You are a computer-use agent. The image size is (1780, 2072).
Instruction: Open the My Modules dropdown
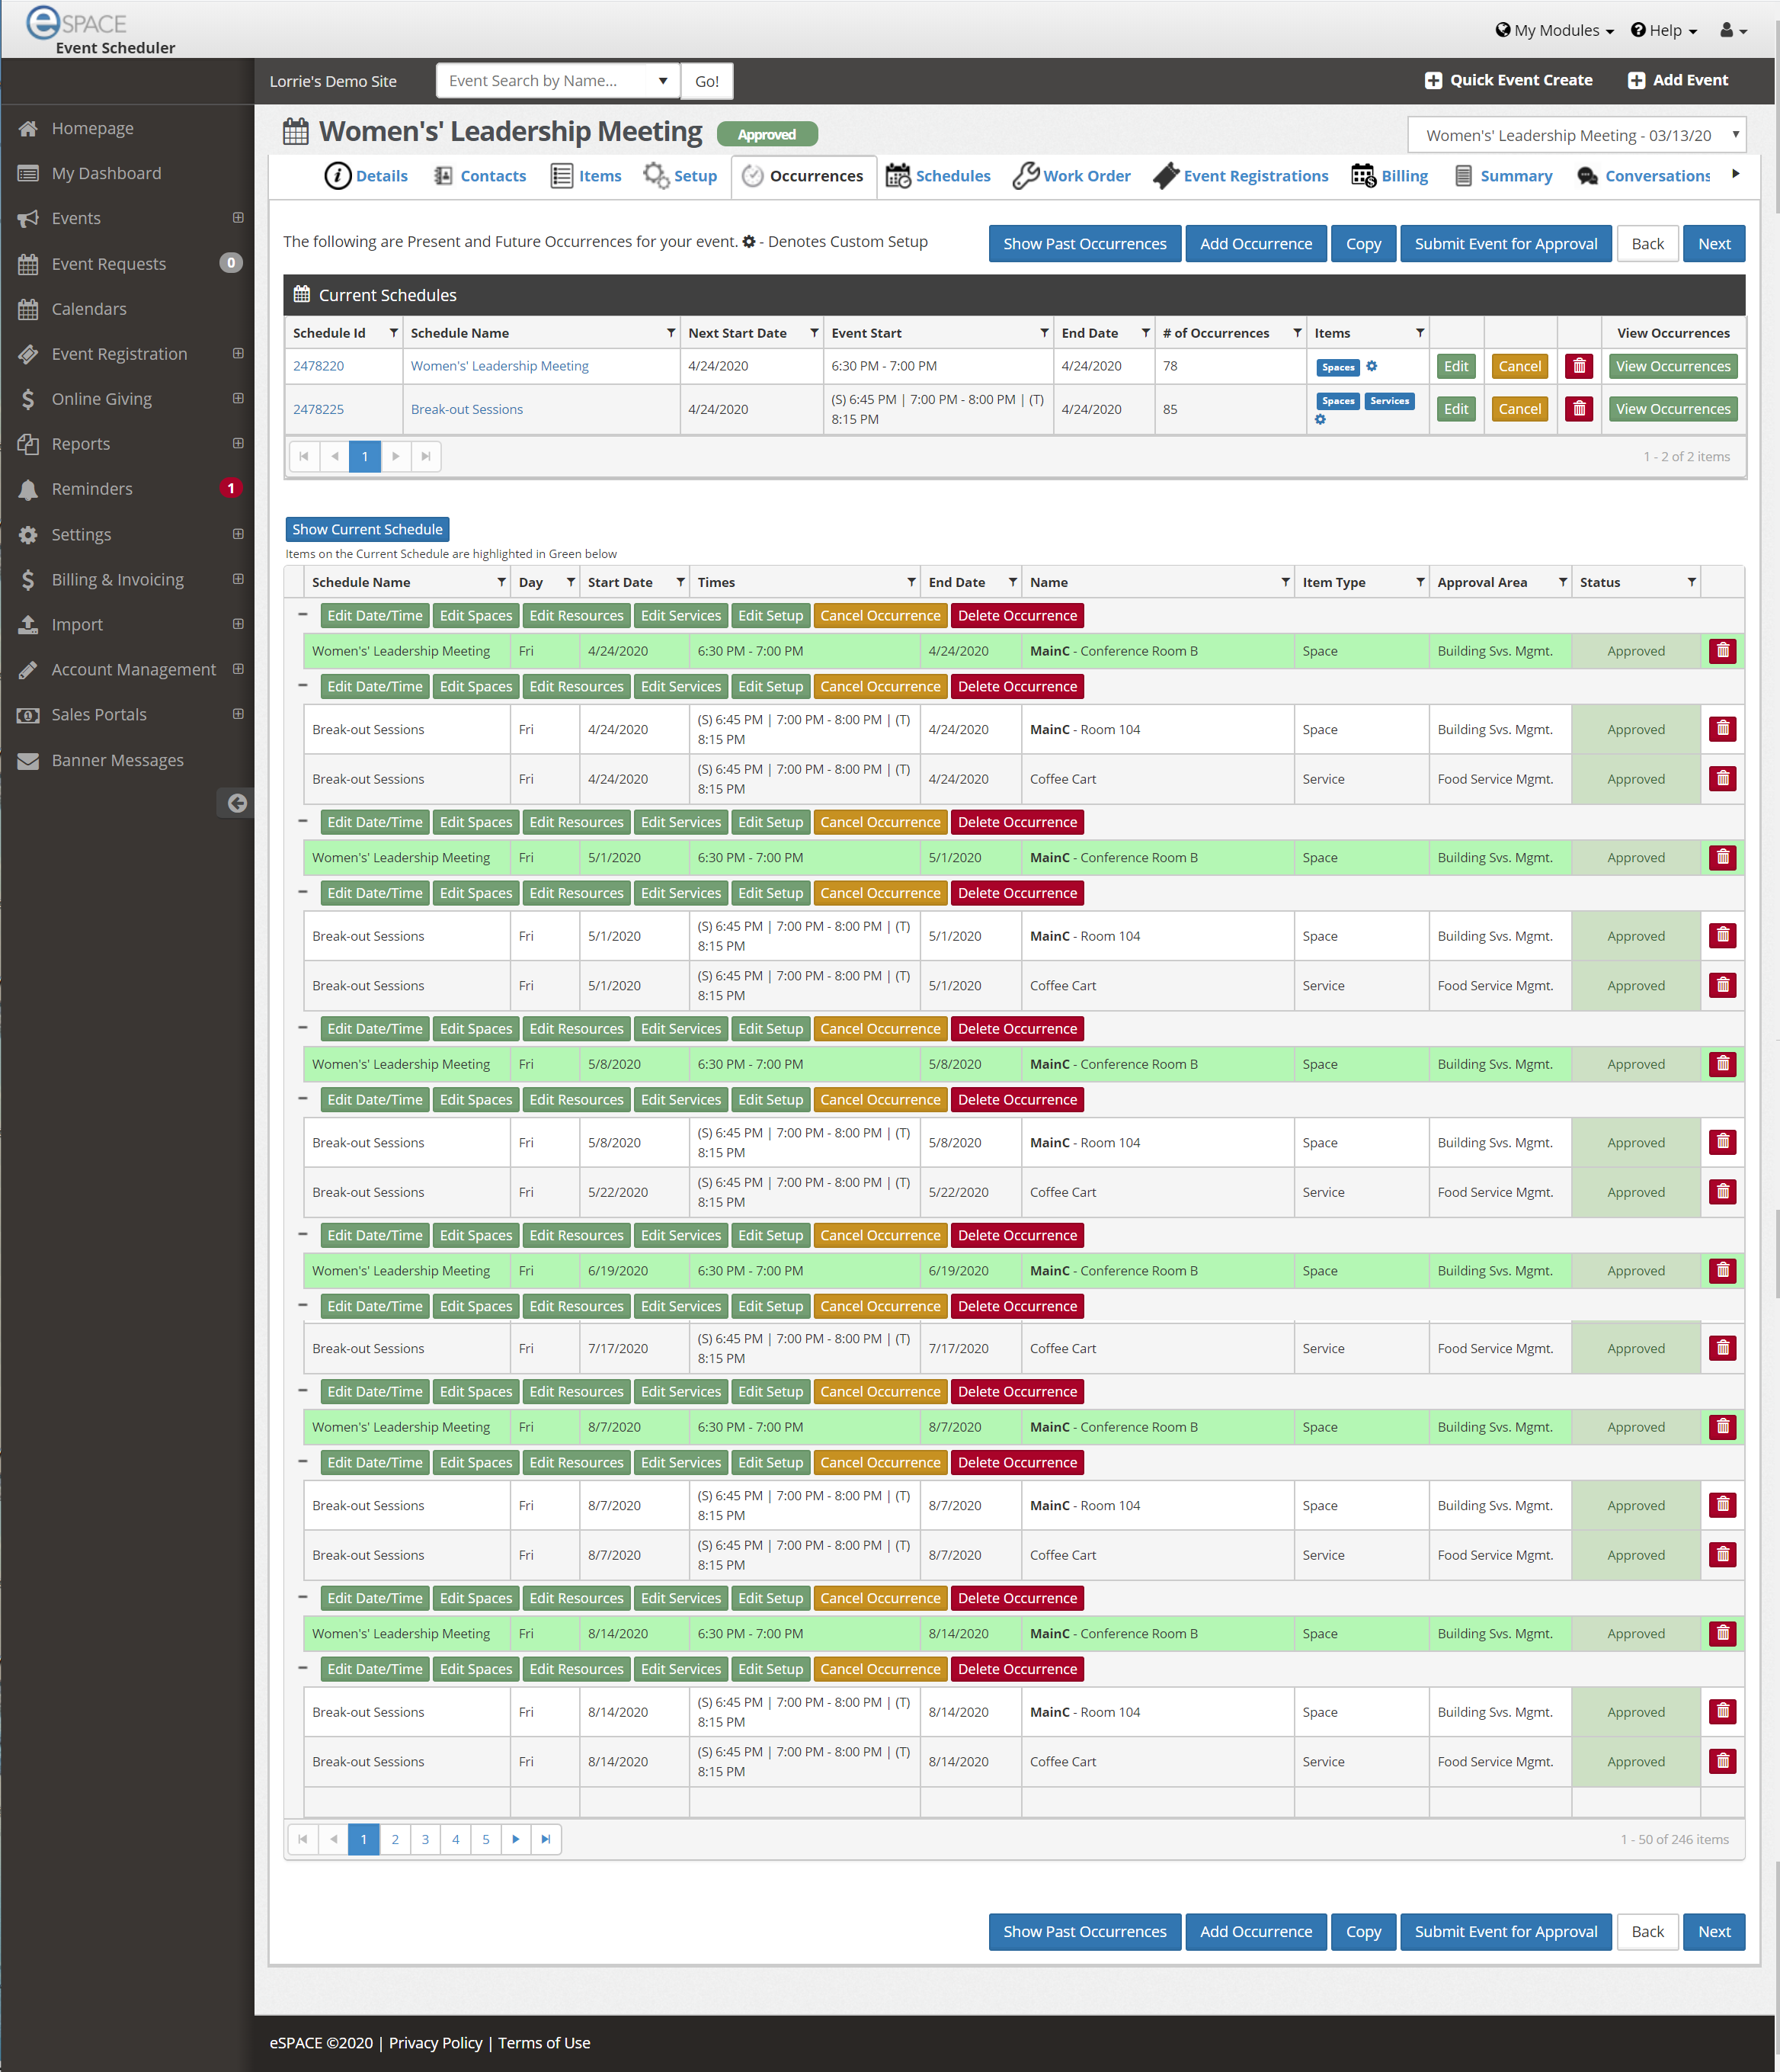tap(1554, 30)
